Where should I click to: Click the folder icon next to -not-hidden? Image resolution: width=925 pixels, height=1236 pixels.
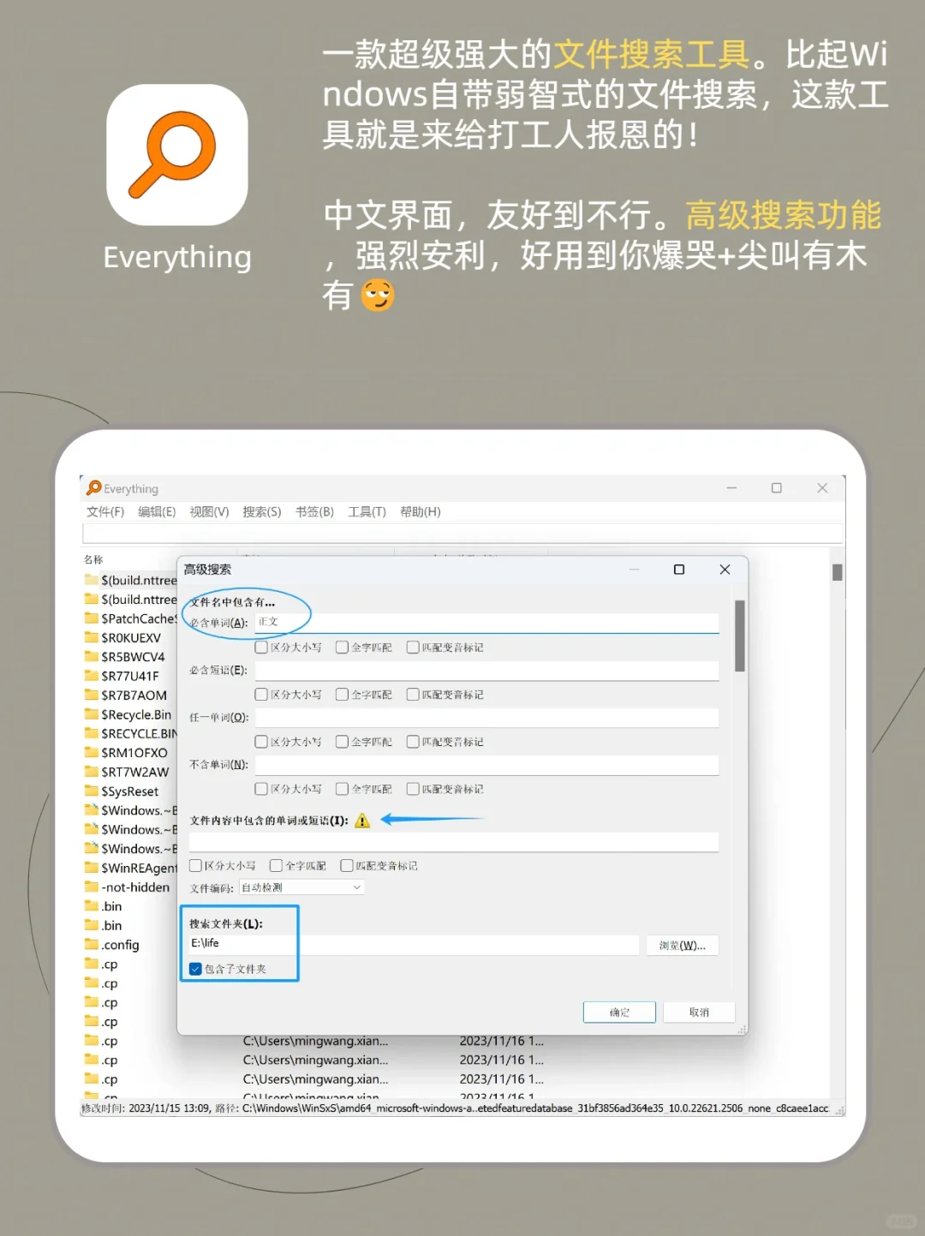[92, 887]
